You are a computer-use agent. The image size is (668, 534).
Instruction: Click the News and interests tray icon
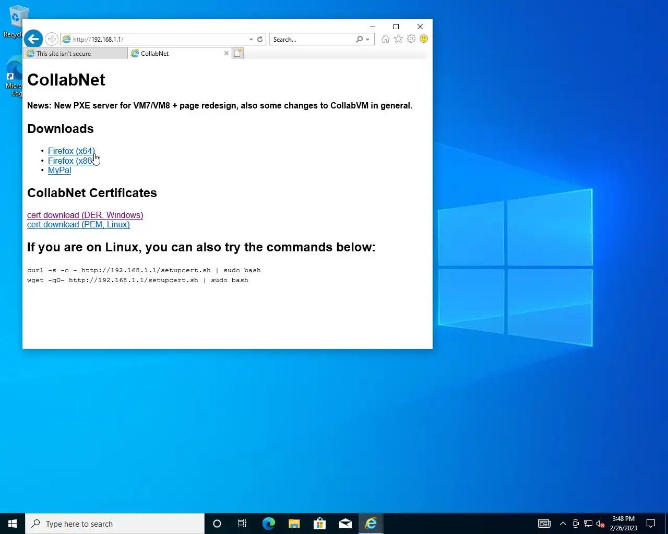(544, 524)
